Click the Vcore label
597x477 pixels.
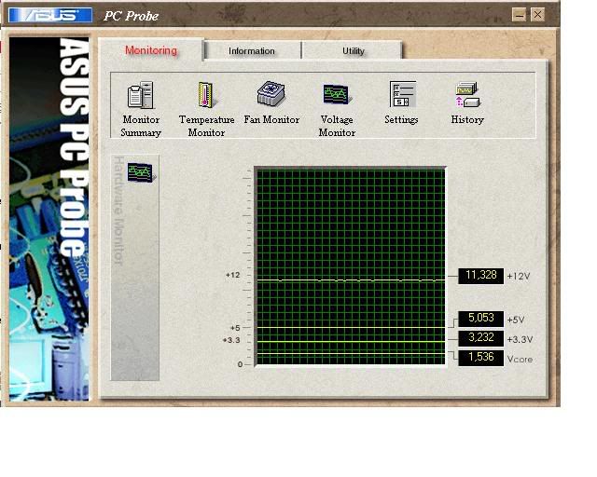click(x=520, y=359)
